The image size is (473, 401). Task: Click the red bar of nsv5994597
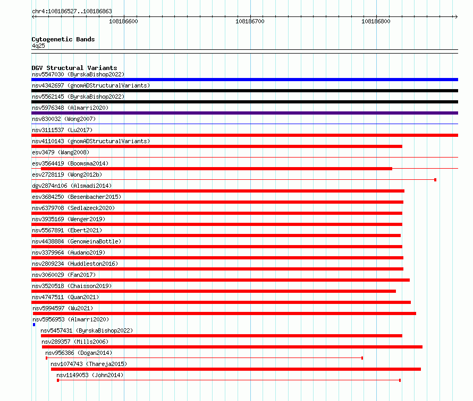[x=224, y=313]
